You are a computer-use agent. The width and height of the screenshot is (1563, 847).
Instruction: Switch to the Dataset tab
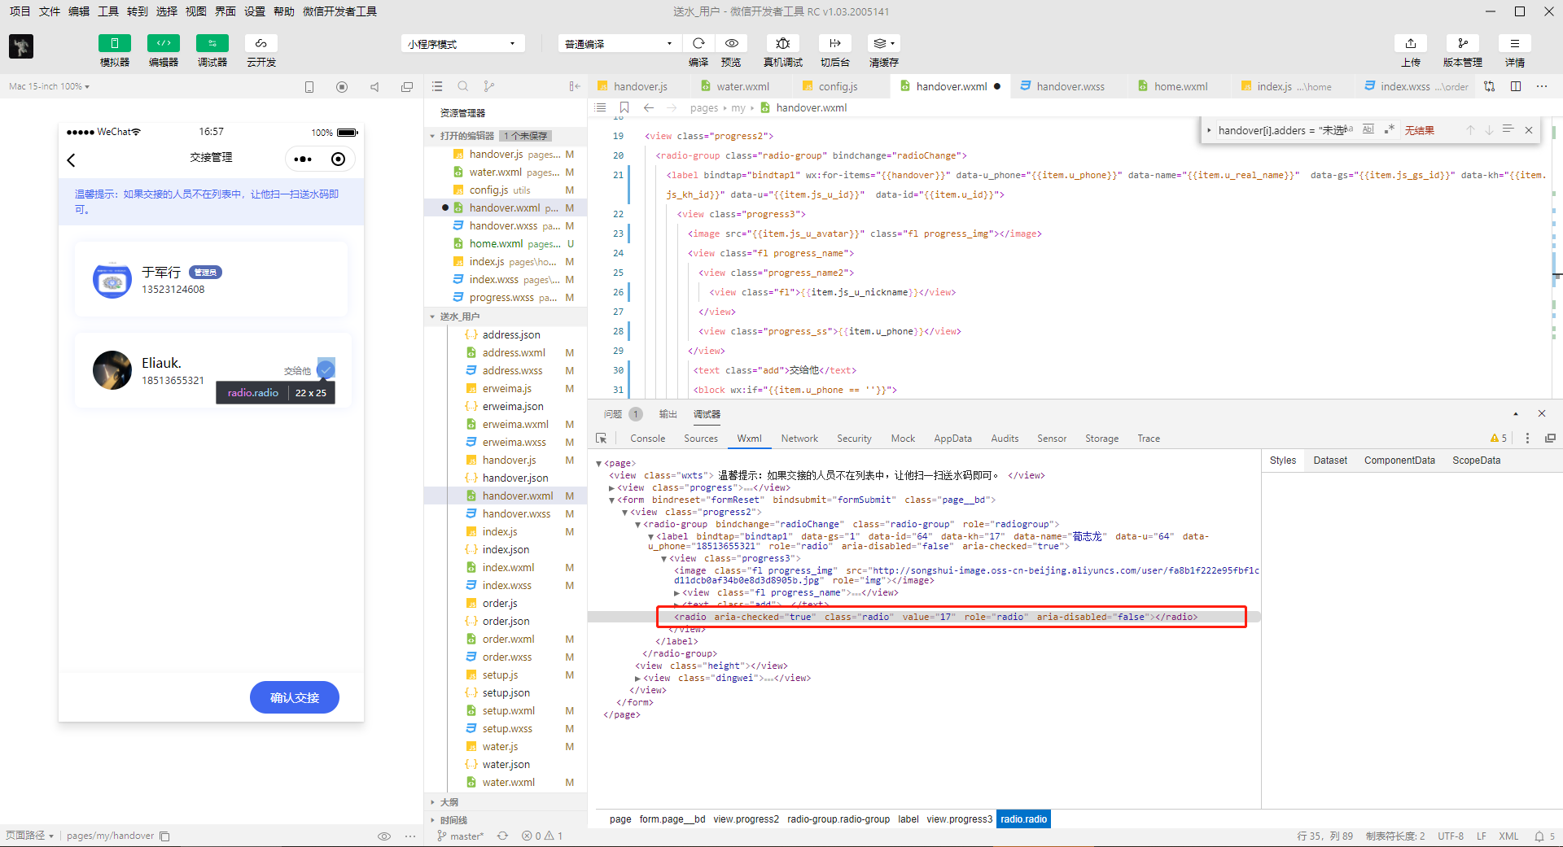tap(1330, 461)
